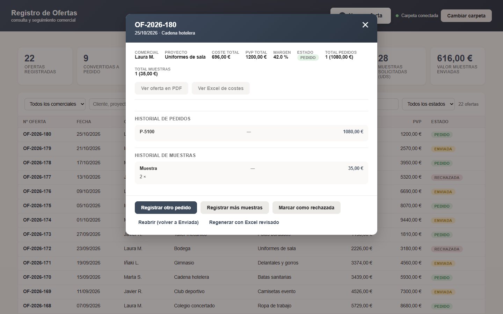Click Reabrir (volver a Enviada) link
This screenshot has height=314, width=503.
tap(168, 222)
